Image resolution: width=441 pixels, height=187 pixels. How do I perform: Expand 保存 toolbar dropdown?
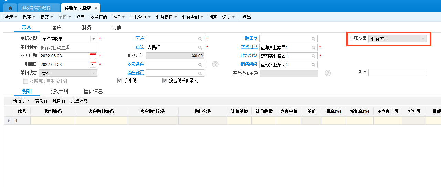34,17
